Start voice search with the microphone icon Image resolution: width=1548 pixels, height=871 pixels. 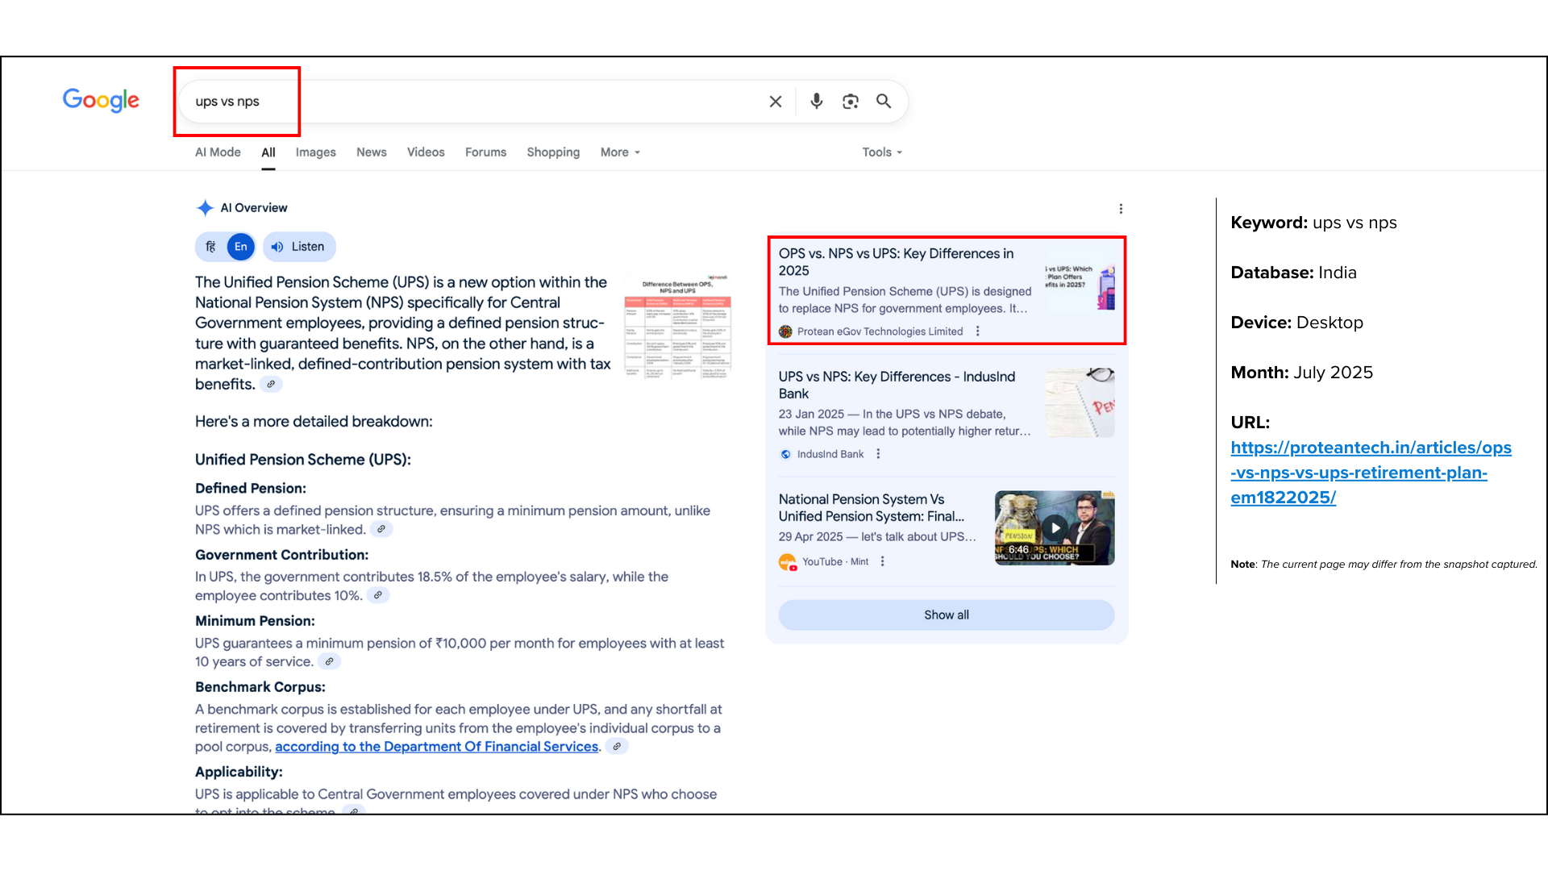[817, 101]
